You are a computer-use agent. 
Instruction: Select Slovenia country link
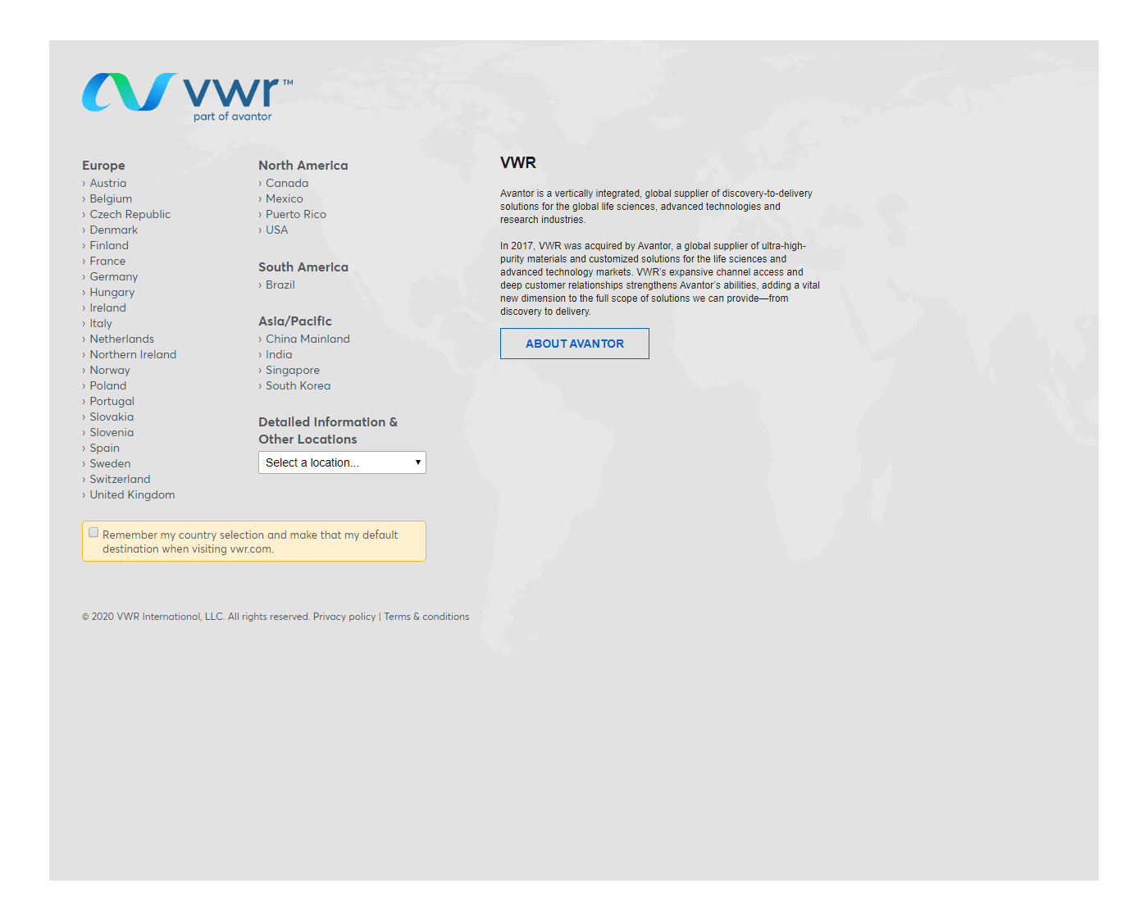[112, 433]
